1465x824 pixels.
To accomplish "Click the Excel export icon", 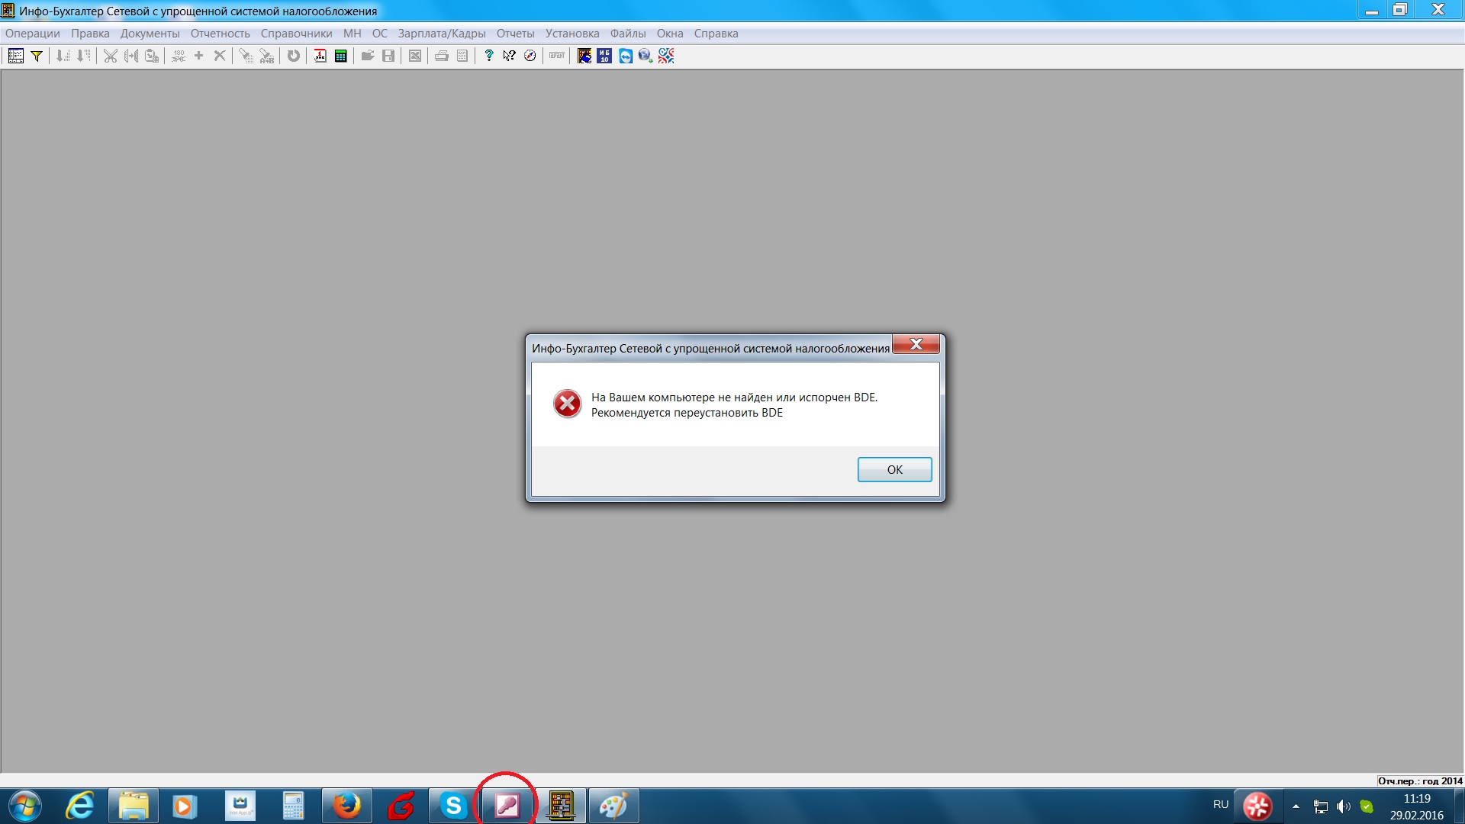I will pyautogui.click(x=414, y=56).
